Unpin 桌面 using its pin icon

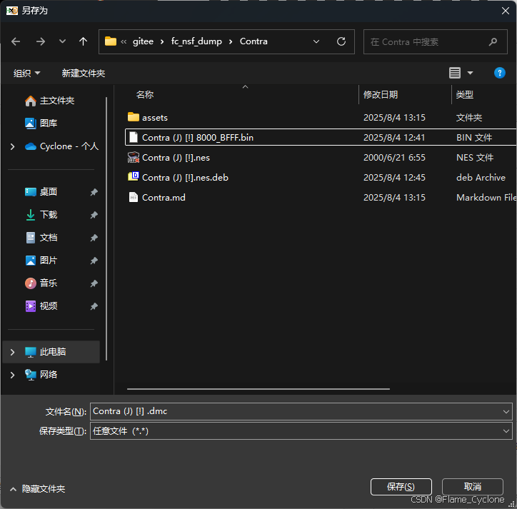click(x=94, y=192)
